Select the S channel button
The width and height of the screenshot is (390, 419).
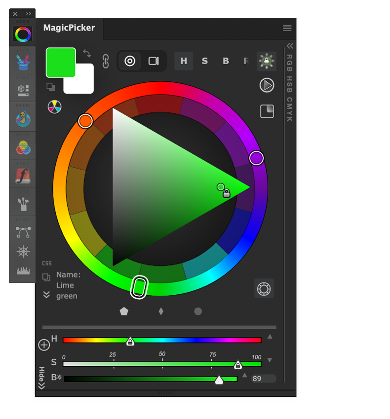(x=205, y=61)
